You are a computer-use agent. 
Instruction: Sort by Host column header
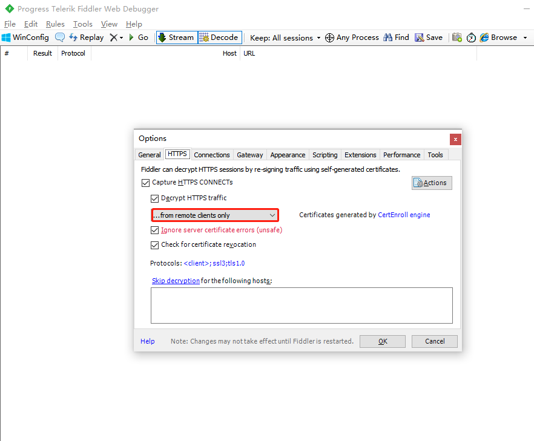[x=165, y=53]
